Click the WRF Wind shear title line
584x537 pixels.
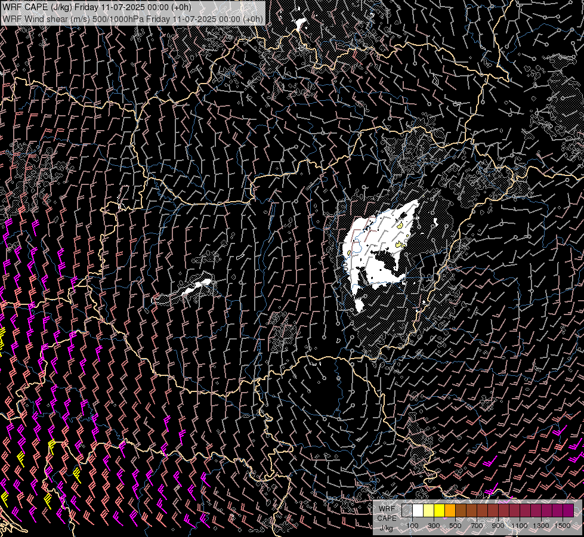tap(132, 18)
